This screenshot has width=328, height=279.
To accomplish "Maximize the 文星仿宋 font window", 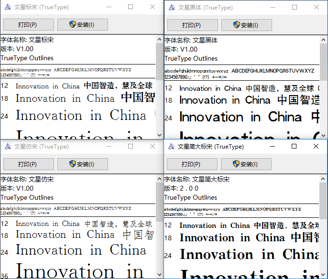I will pyautogui.click(x=131, y=146).
